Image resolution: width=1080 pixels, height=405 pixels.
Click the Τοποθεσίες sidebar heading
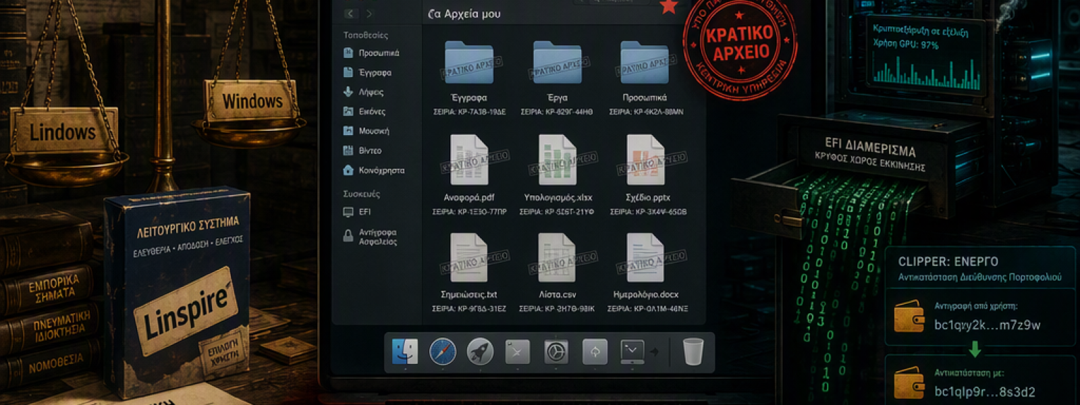[365, 35]
